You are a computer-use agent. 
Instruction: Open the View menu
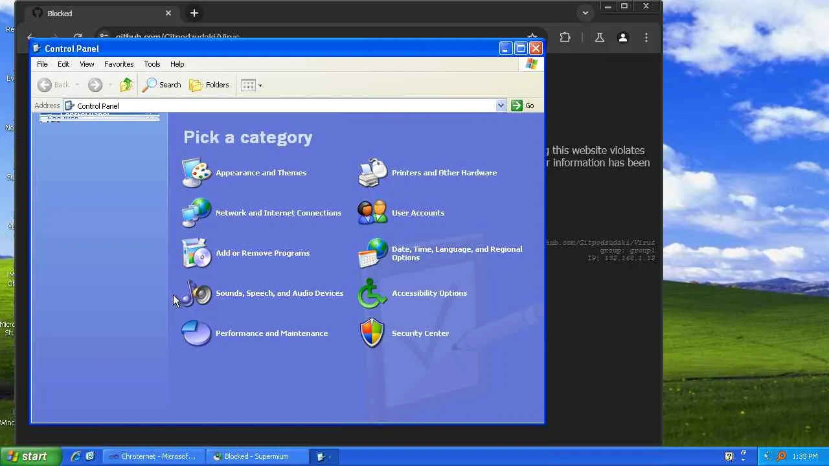pyautogui.click(x=87, y=64)
